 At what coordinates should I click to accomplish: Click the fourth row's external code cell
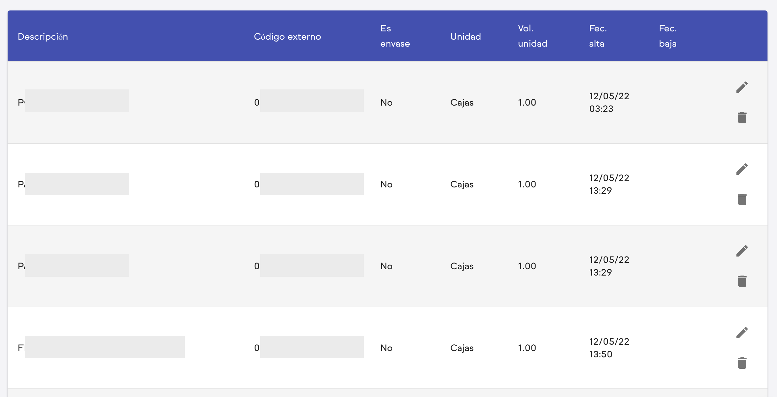309,348
